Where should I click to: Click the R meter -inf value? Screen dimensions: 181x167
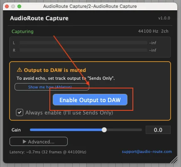153,50
